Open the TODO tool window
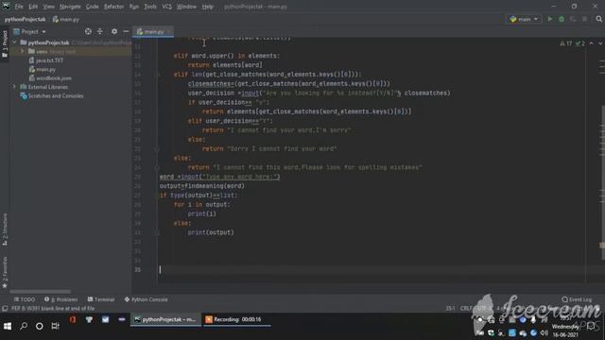Viewport: 605px width, 340px height. pos(25,299)
